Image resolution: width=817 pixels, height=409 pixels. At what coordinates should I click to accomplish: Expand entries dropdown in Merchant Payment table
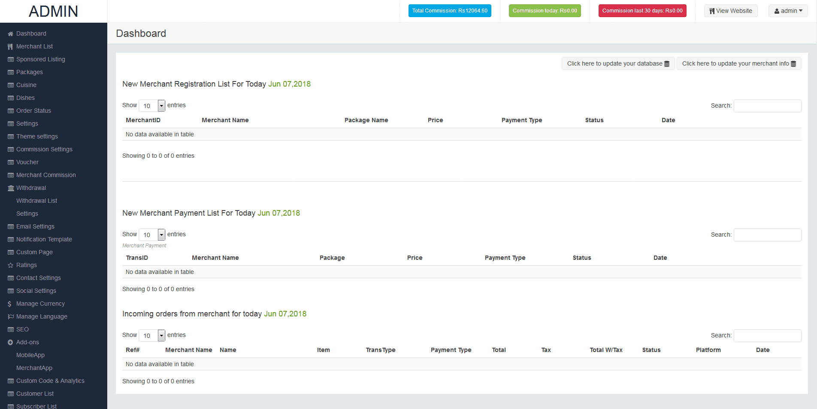pos(161,235)
